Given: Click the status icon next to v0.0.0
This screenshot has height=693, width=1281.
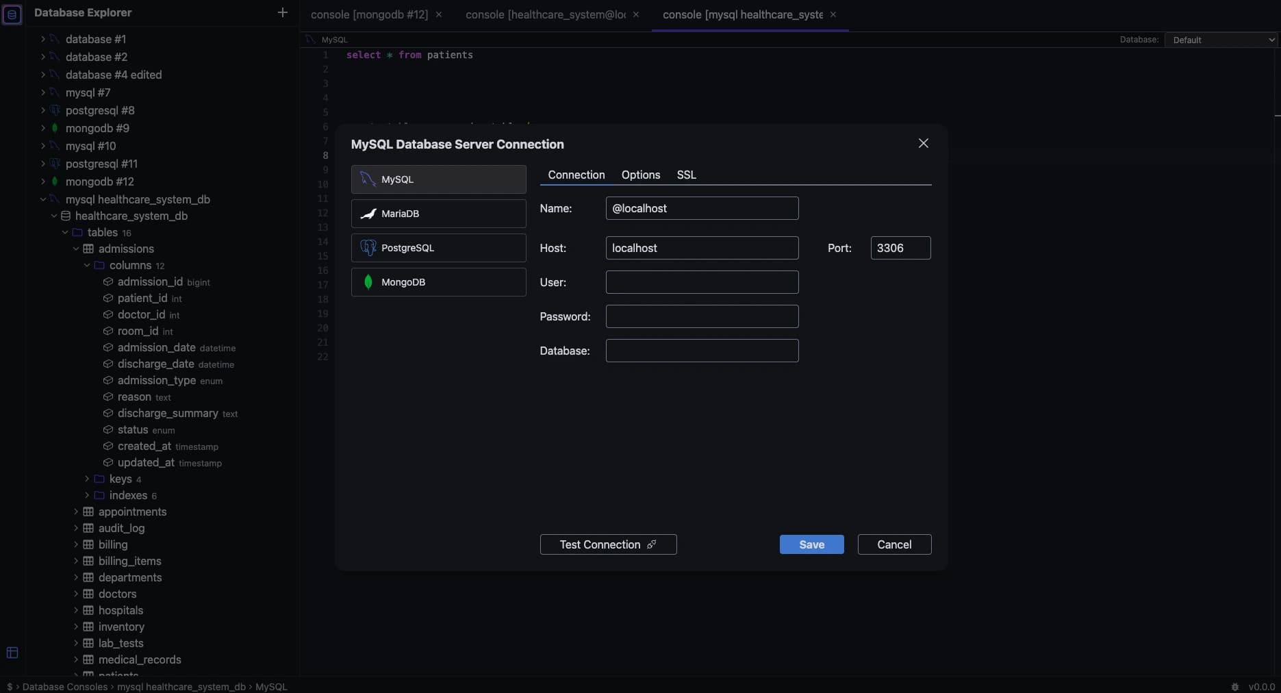Looking at the screenshot, I should coord(1236,687).
